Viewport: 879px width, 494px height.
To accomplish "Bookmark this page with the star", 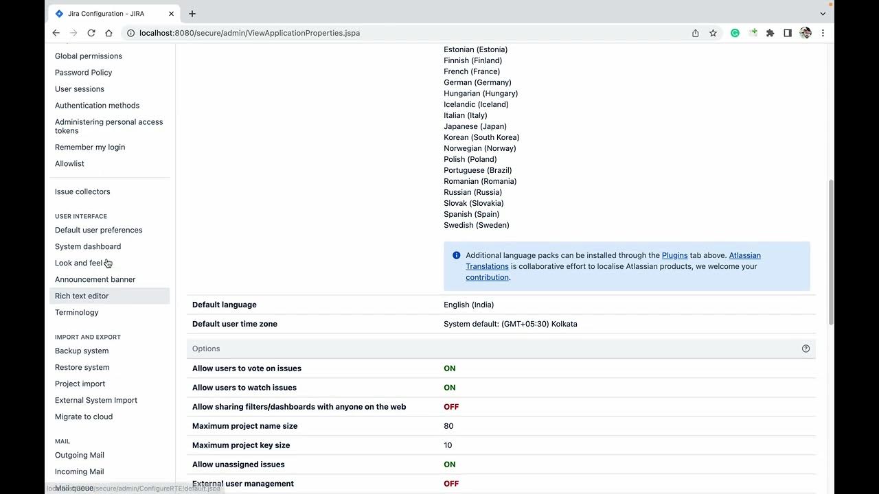I will [x=713, y=33].
